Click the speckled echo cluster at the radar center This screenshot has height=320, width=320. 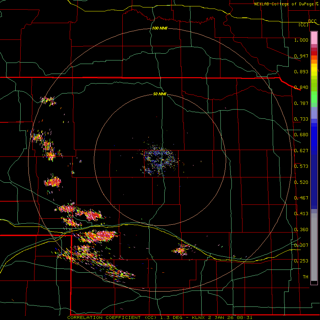(x=160, y=160)
